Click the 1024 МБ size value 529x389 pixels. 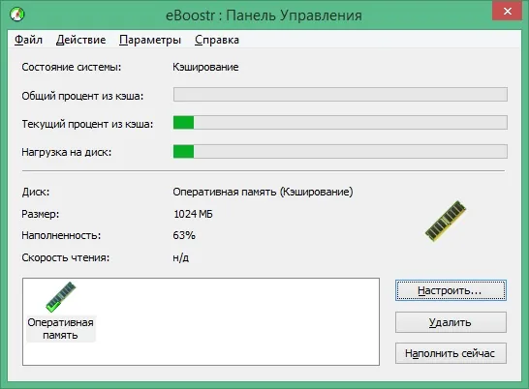click(193, 214)
